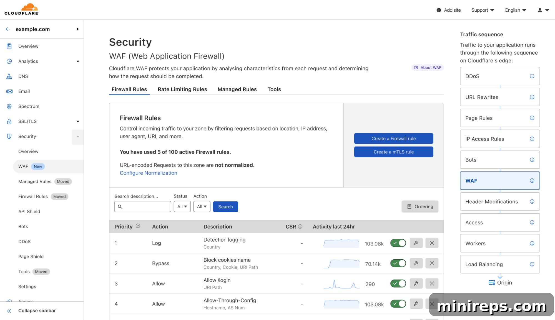Edit the Block cookies name rule wrench
Screen dimensions: 555x320
pos(416,263)
